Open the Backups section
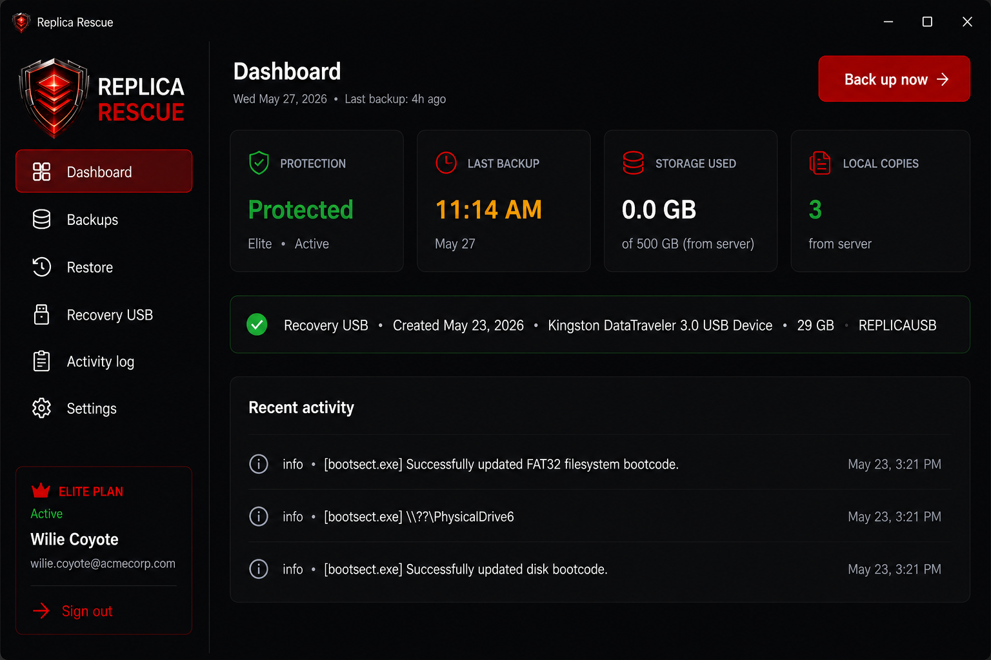This screenshot has width=991, height=660. (104, 219)
